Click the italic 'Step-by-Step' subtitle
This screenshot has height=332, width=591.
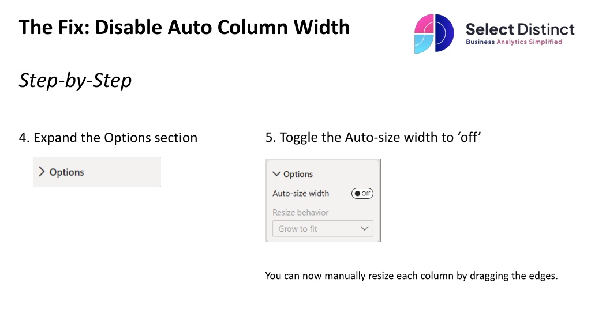click(x=75, y=80)
